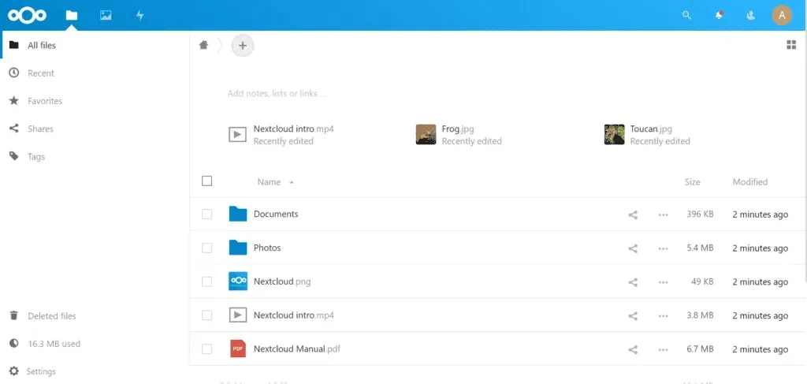Click the search magnifier icon

(687, 15)
